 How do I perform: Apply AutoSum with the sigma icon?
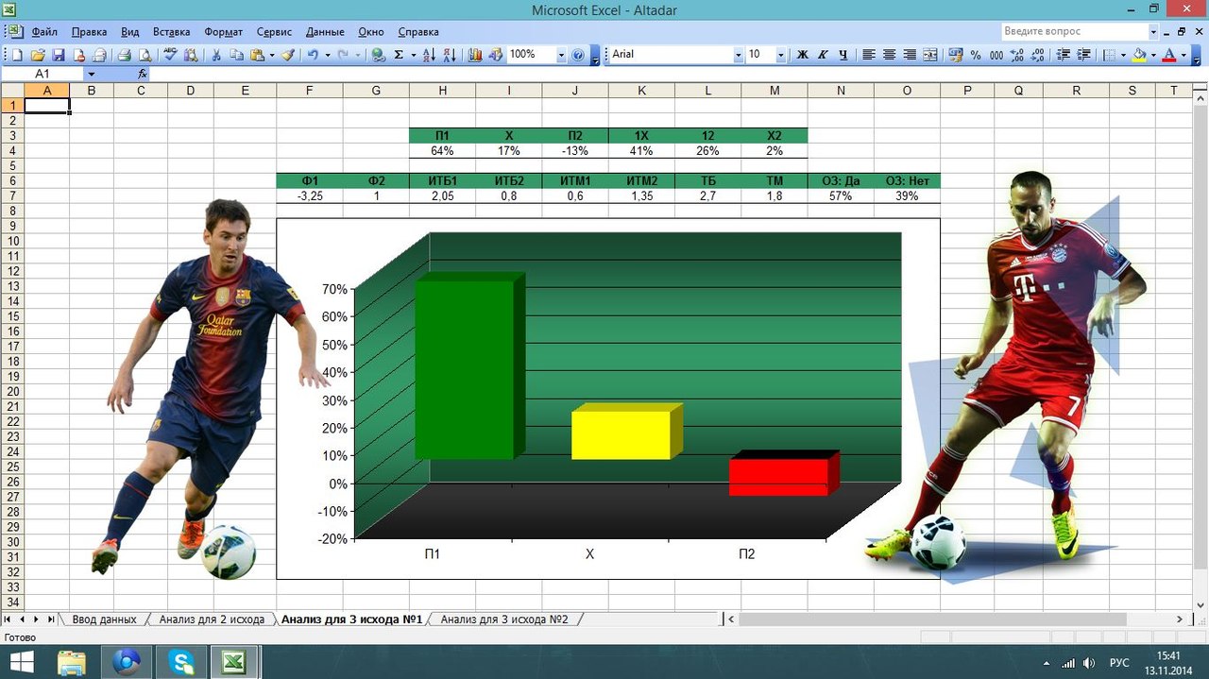coord(399,55)
